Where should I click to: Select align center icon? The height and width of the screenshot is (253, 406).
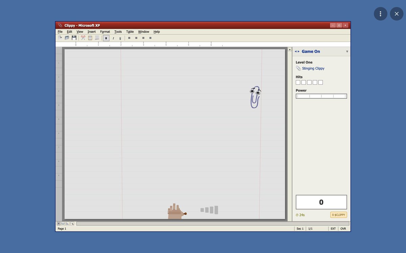tap(136, 38)
